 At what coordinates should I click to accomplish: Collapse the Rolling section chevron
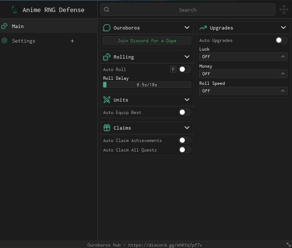click(x=187, y=57)
